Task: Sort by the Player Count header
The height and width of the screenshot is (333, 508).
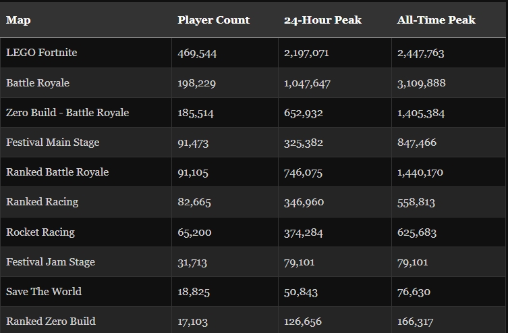Action: click(213, 20)
